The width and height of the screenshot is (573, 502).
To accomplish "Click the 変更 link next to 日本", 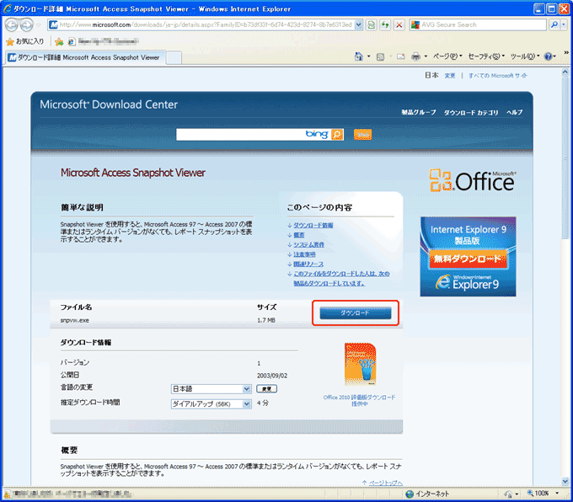I will pos(450,76).
